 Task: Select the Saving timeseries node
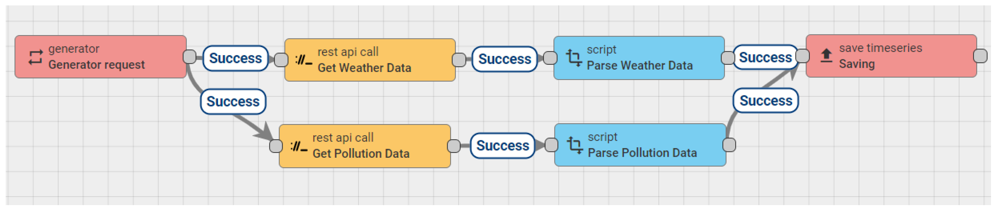click(891, 56)
